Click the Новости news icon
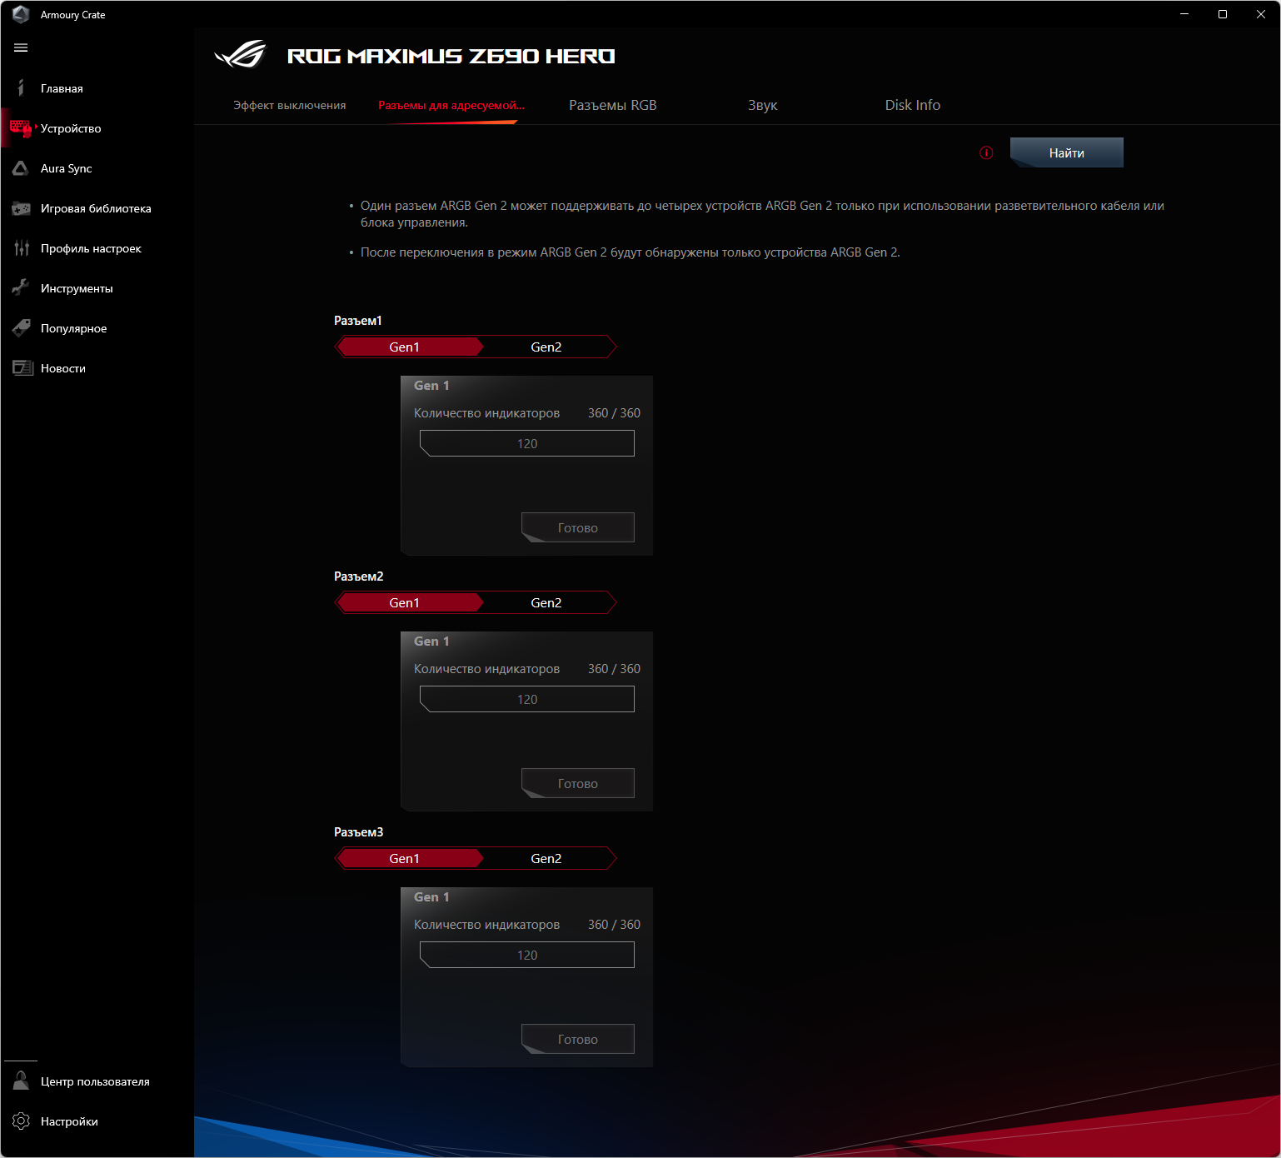1281x1158 pixels. (21, 368)
